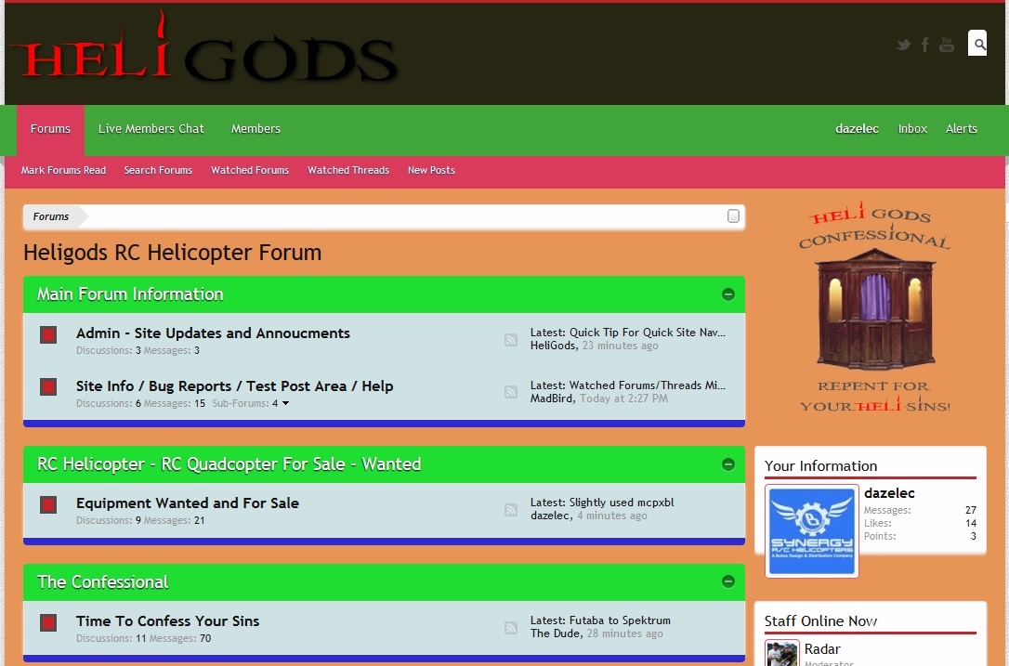Image resolution: width=1009 pixels, height=666 pixels.
Task: Open the YouTube social icon
Action: (947, 45)
